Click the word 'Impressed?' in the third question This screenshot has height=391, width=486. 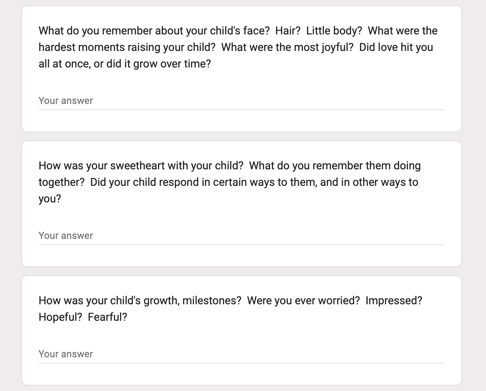pos(394,300)
